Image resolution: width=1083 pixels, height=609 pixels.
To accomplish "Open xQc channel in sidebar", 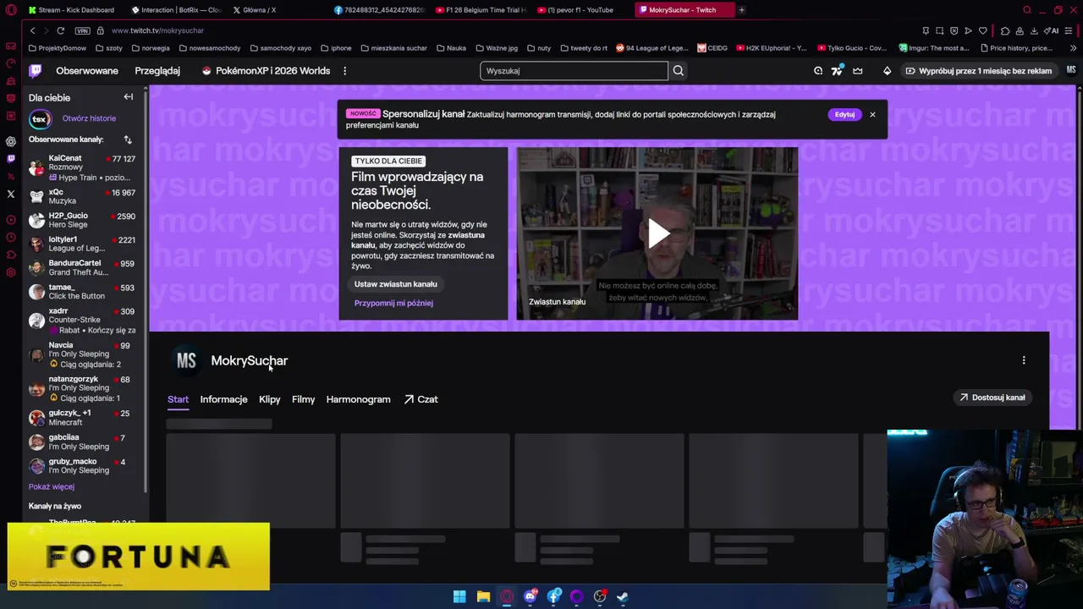I will [83, 196].
